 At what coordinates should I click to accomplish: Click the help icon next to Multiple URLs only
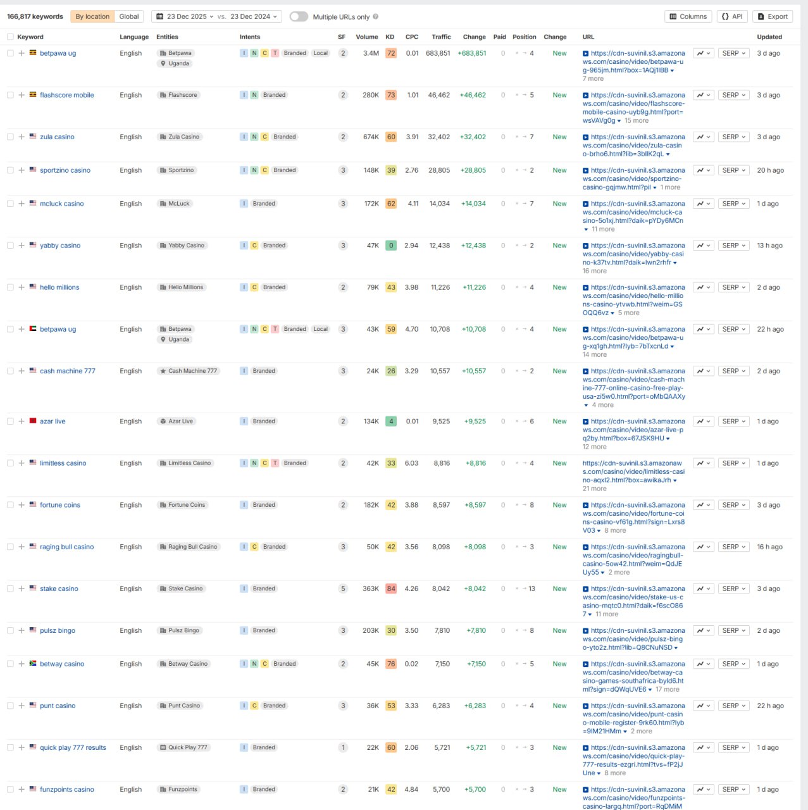376,17
